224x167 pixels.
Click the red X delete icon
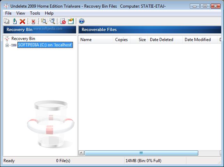(22, 22)
